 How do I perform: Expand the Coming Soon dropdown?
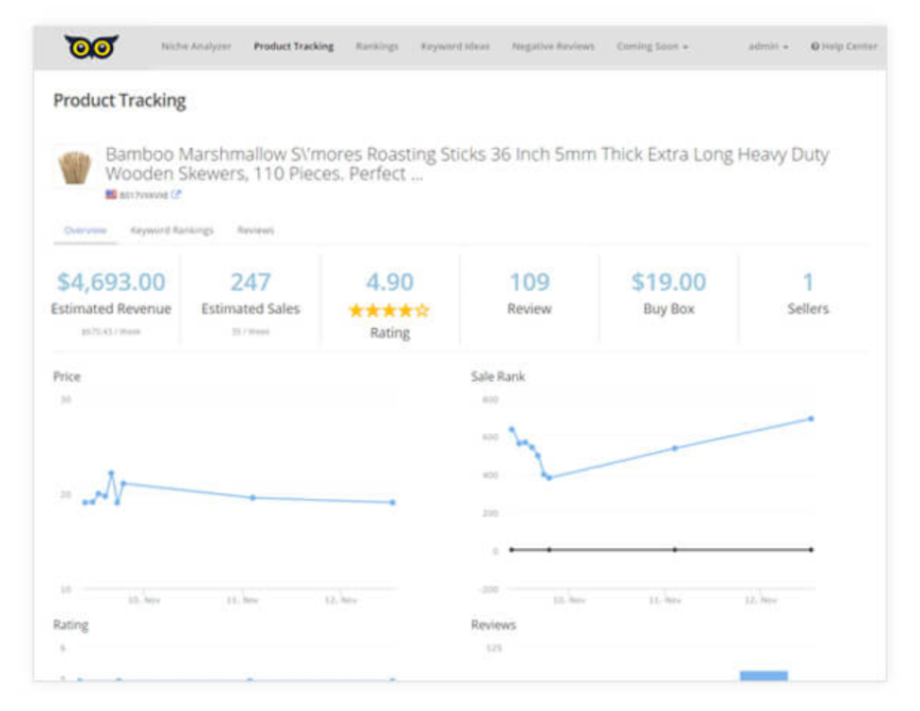point(652,46)
